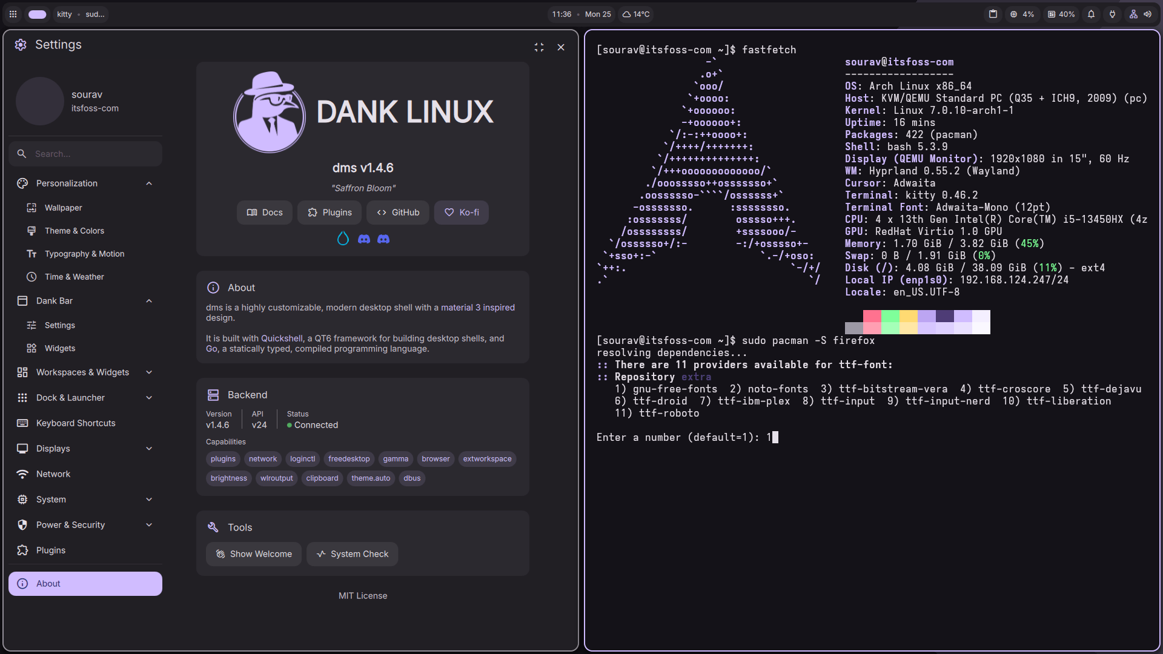Image resolution: width=1163 pixels, height=654 pixels.
Task: Click the MIT License text
Action: click(x=363, y=596)
